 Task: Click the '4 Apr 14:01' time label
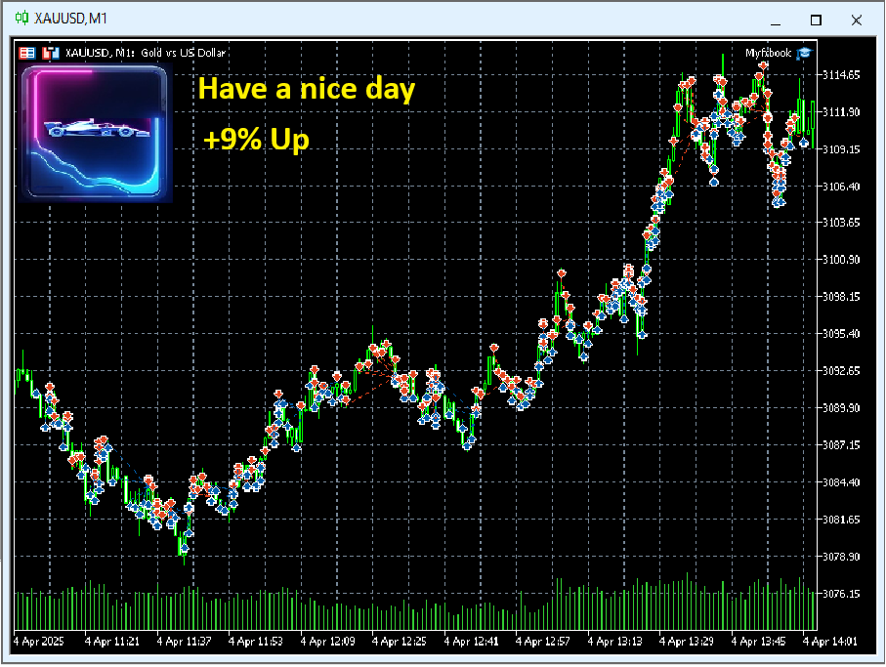pyautogui.click(x=830, y=642)
